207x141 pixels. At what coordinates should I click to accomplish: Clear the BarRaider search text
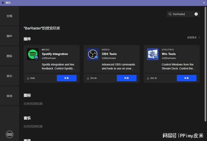tap(196, 14)
